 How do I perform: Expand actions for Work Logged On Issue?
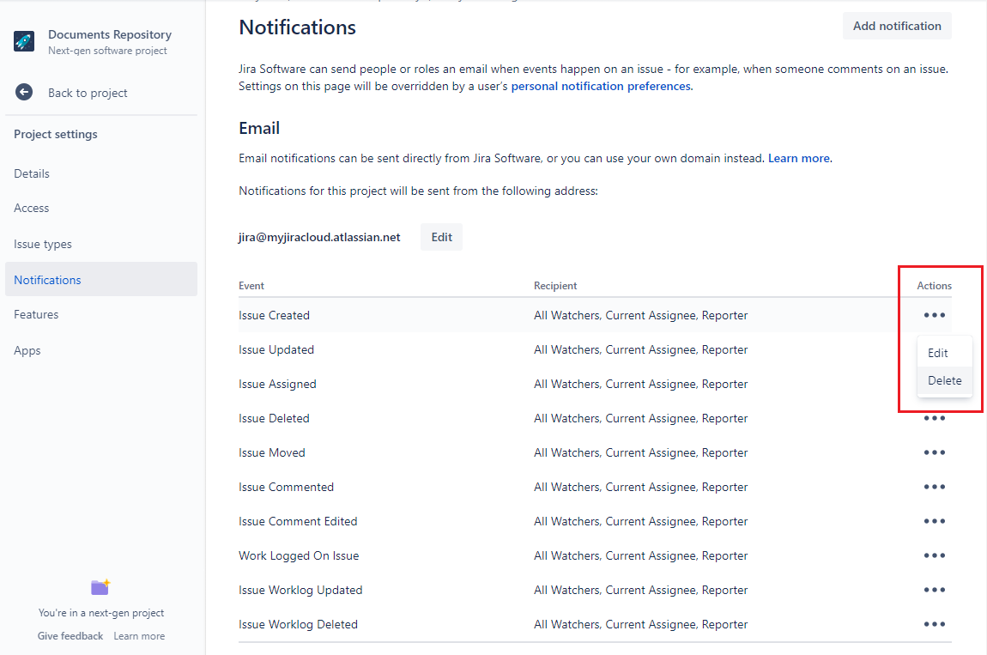click(x=934, y=556)
